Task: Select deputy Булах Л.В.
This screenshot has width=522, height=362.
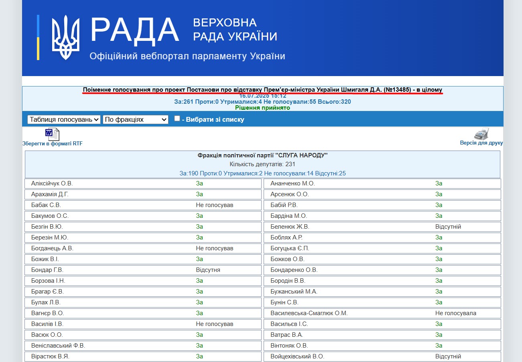Action: click(46, 302)
